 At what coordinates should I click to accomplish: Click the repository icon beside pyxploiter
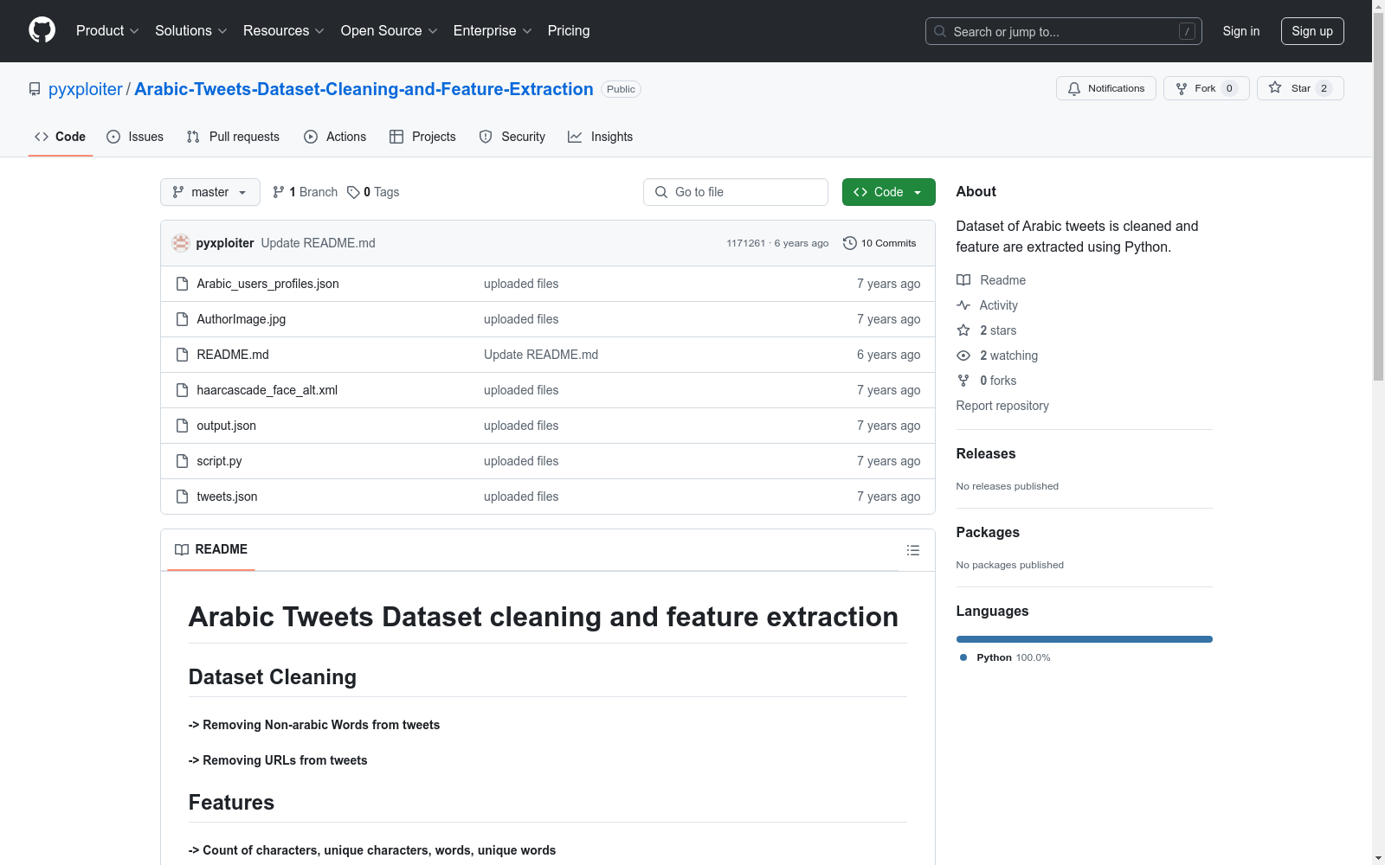(x=35, y=89)
